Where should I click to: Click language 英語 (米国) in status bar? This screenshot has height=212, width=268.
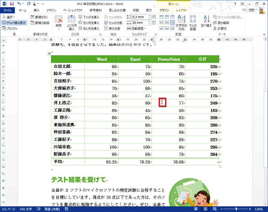point(52,209)
